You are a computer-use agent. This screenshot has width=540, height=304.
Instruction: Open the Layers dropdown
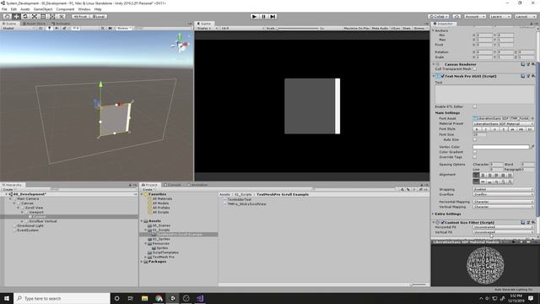499,16
